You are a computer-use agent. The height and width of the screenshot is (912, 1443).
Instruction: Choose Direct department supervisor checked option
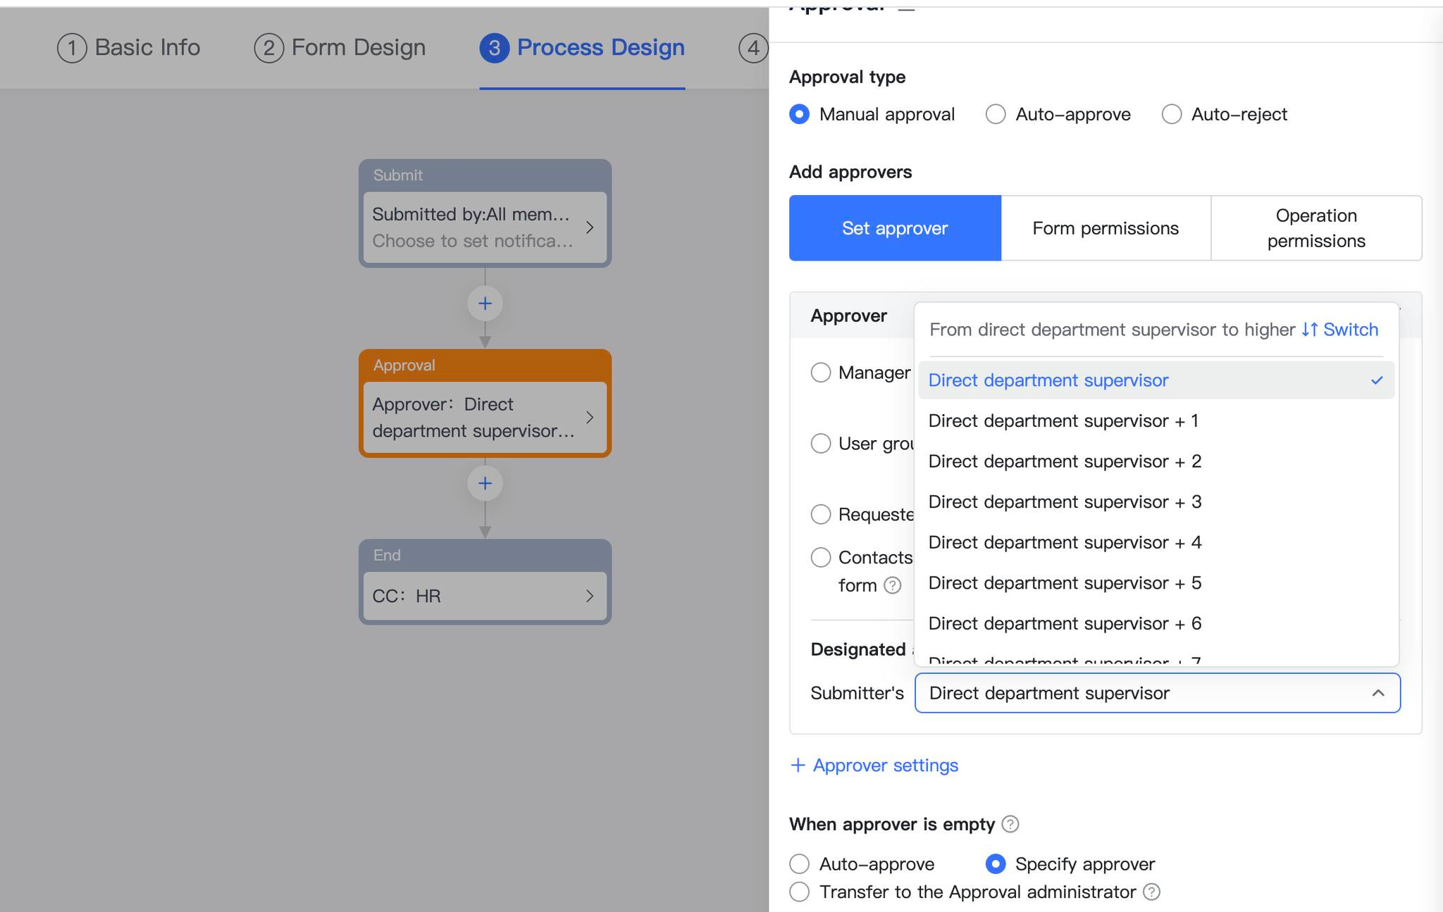[x=1156, y=380]
